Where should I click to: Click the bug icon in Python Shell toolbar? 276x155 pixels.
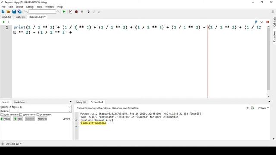click(248, 108)
